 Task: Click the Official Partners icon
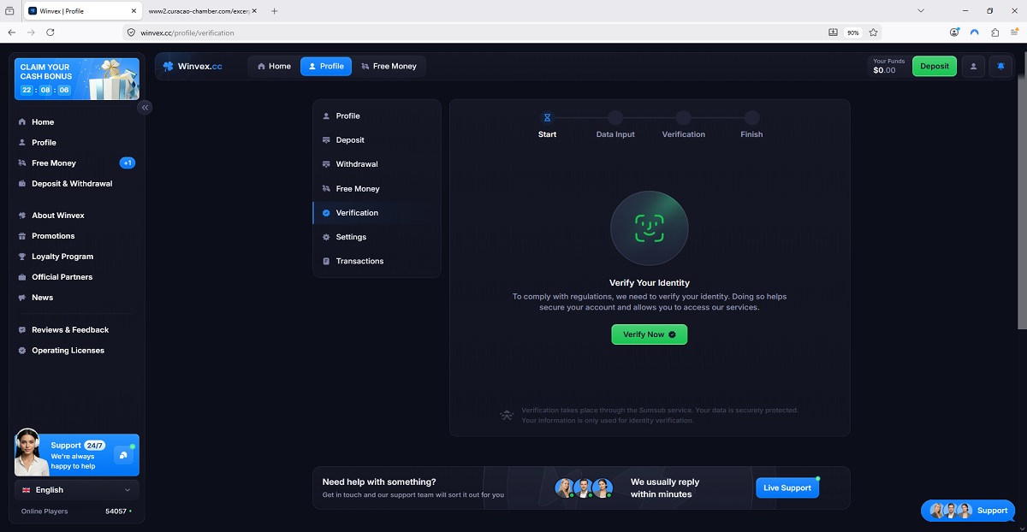click(22, 277)
